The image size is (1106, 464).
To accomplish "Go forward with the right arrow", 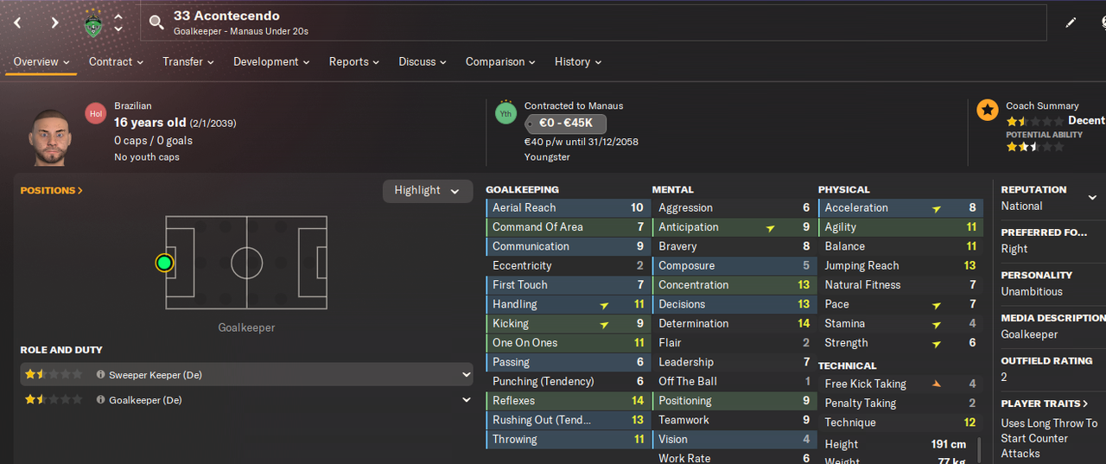I will [54, 22].
